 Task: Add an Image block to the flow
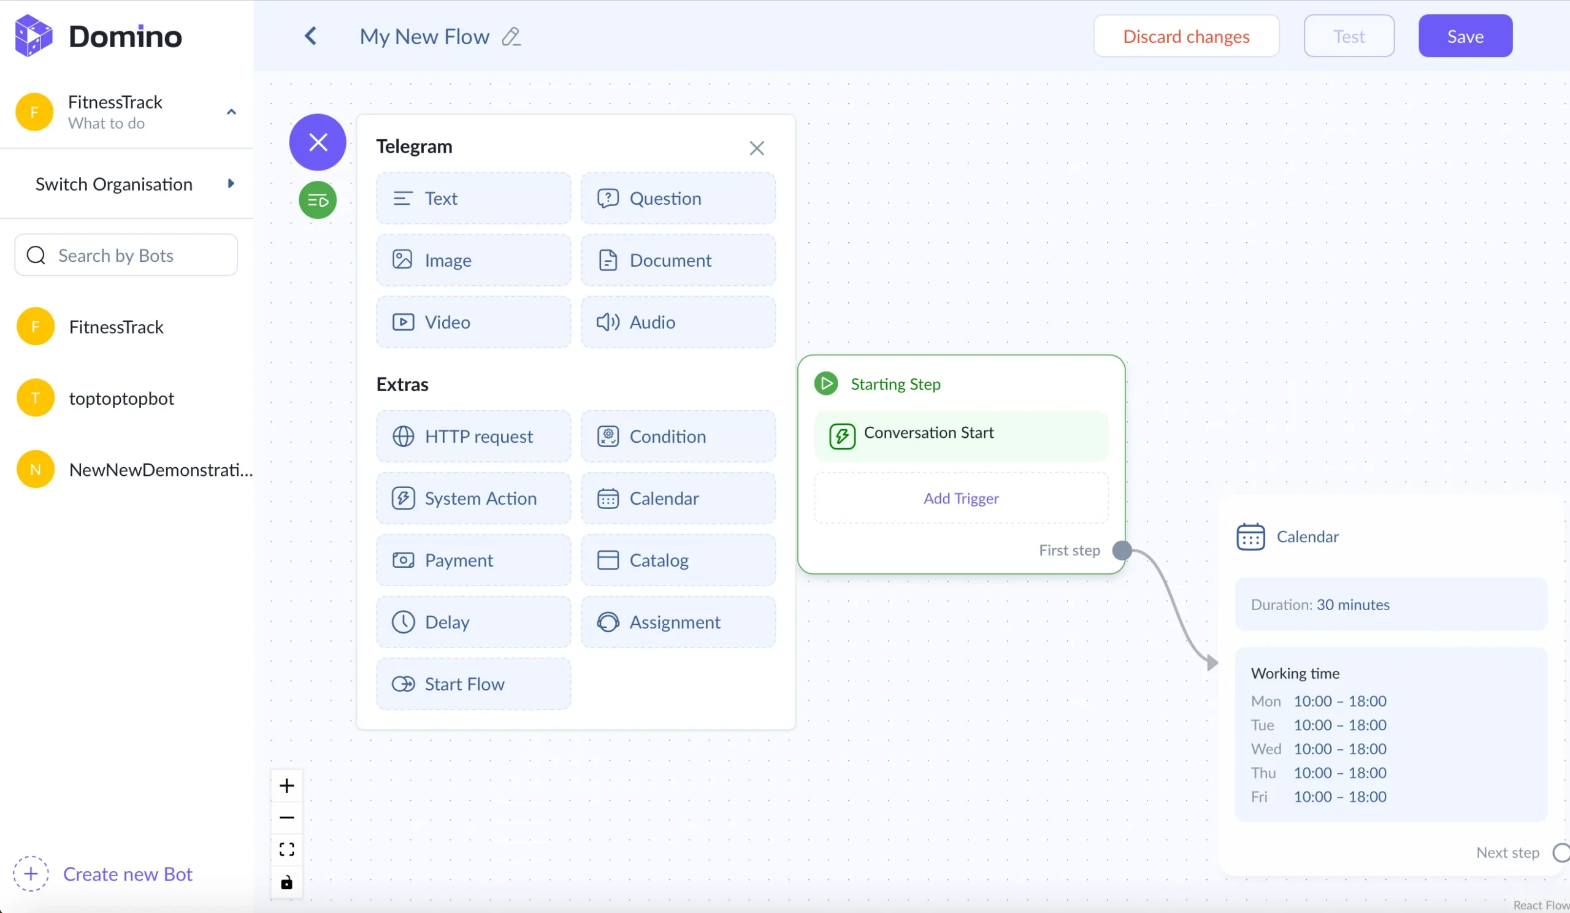(x=473, y=260)
